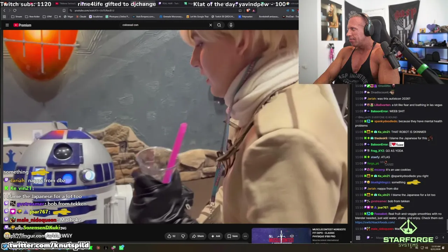The width and height of the screenshot is (448, 252).
Task: Open the Let Me Google That bookmark
Action: click(198, 16)
